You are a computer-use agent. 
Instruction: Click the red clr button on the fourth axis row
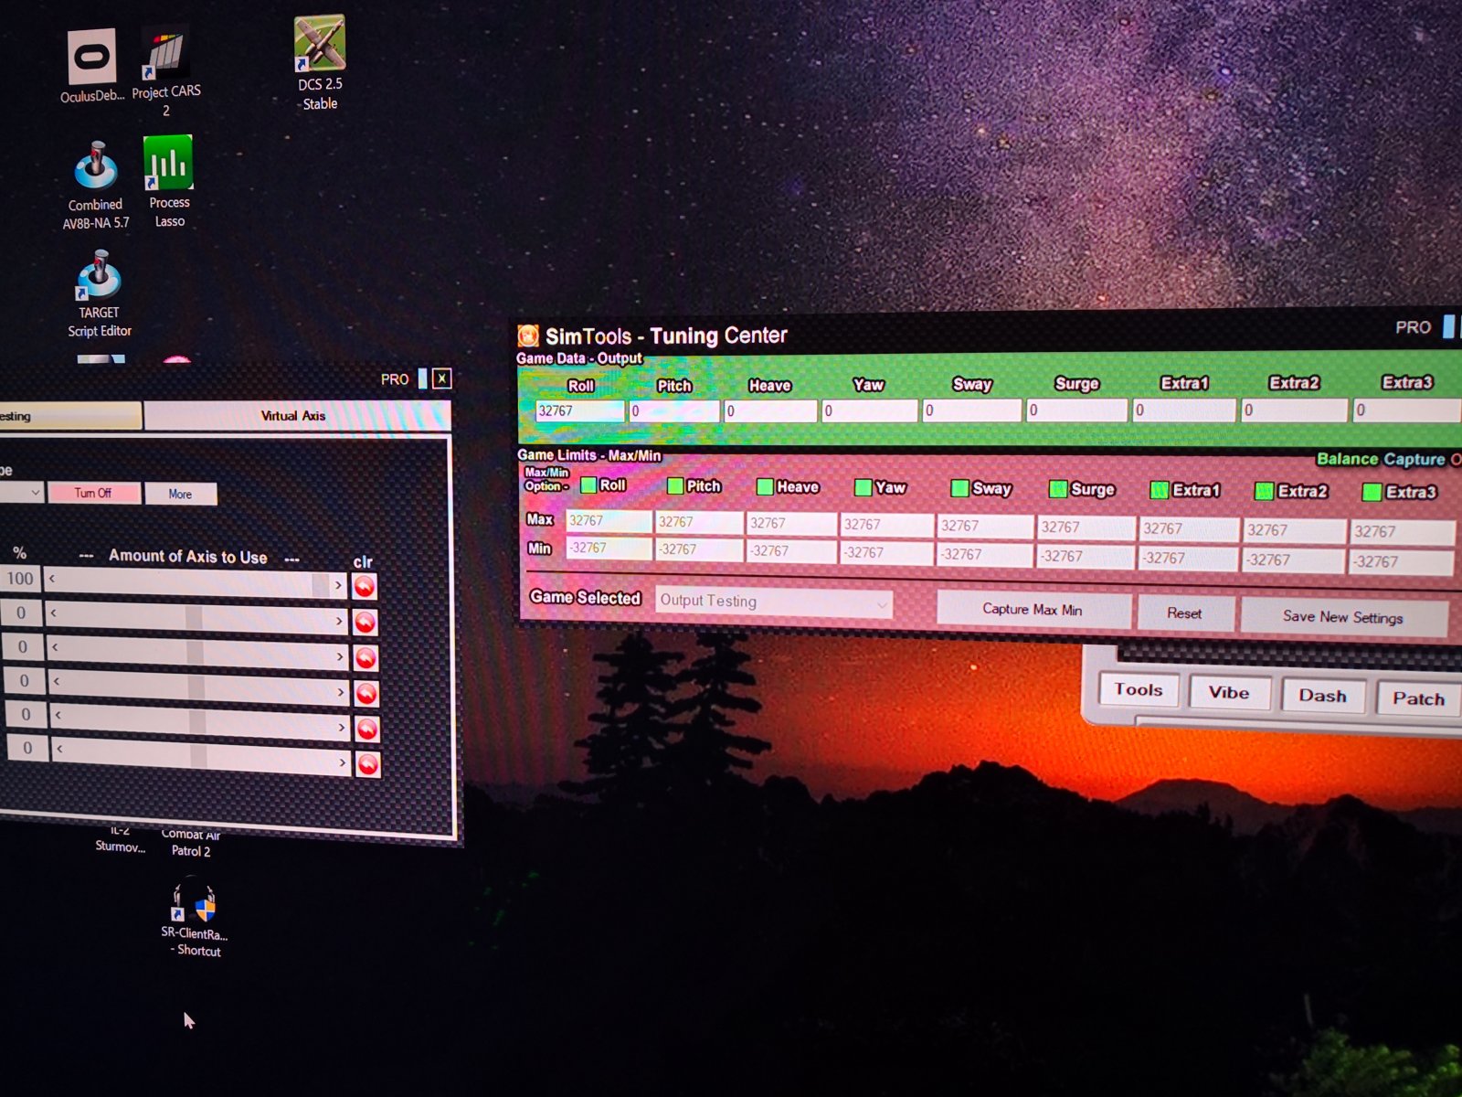click(366, 694)
